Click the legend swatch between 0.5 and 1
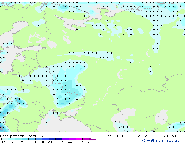Image resolution: width=185 pixels, height=143 pixels. tap(12, 139)
